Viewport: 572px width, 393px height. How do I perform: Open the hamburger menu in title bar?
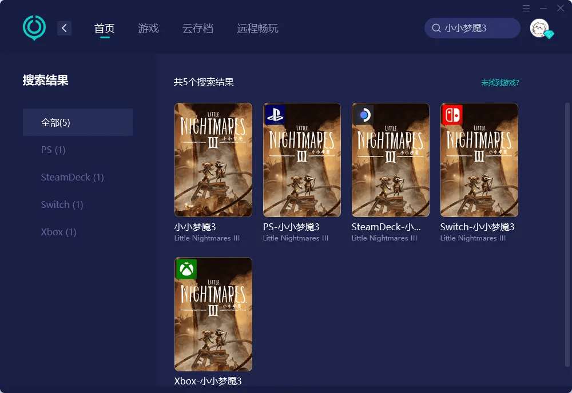pos(526,8)
